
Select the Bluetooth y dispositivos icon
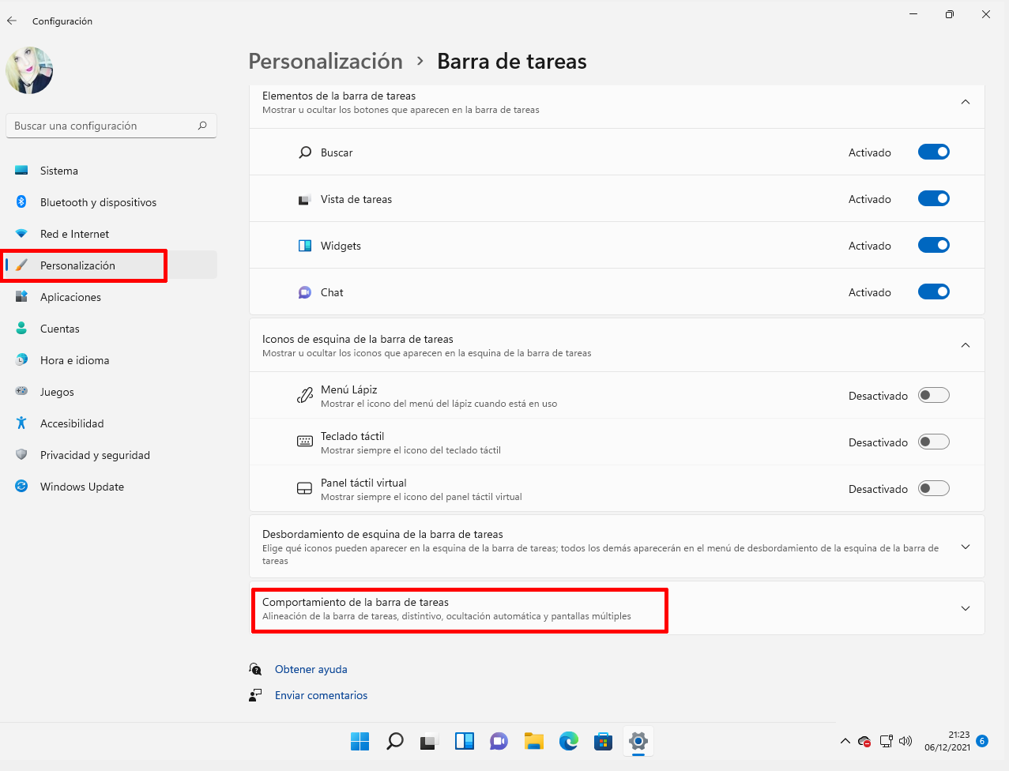(21, 202)
